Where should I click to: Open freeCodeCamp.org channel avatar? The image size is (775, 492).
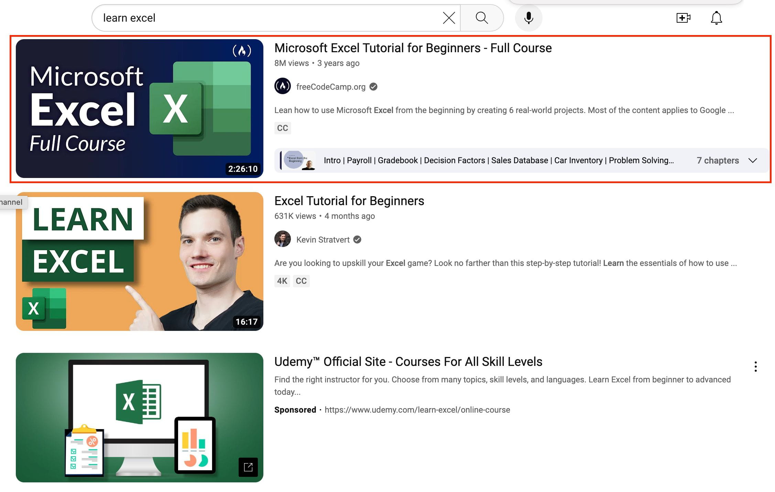pos(283,86)
